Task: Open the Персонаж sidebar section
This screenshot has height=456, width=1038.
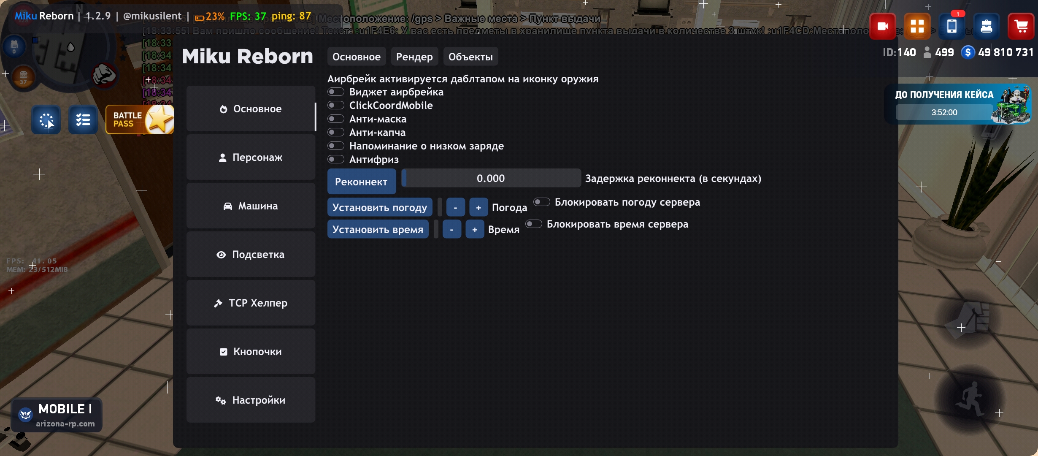Action: coord(251,157)
